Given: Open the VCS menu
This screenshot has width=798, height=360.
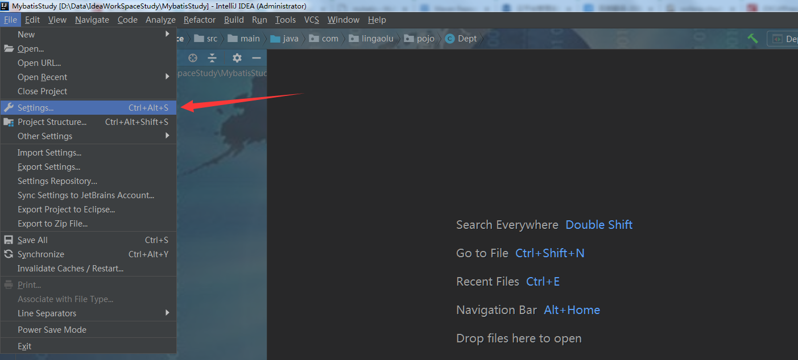Looking at the screenshot, I should click(x=312, y=20).
